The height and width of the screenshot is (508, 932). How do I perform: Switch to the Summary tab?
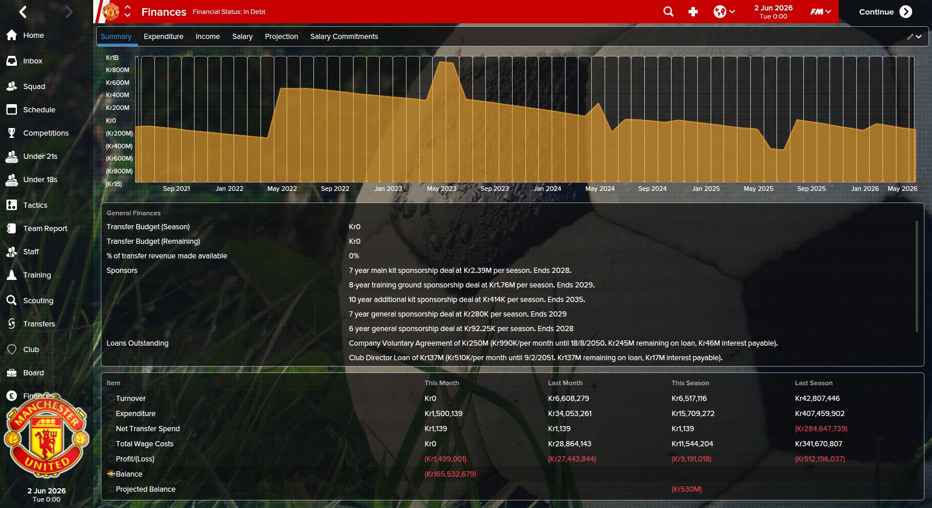click(x=116, y=37)
